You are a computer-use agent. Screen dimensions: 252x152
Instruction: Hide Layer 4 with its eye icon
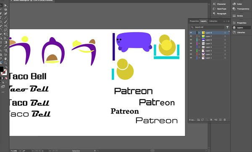click(191, 47)
